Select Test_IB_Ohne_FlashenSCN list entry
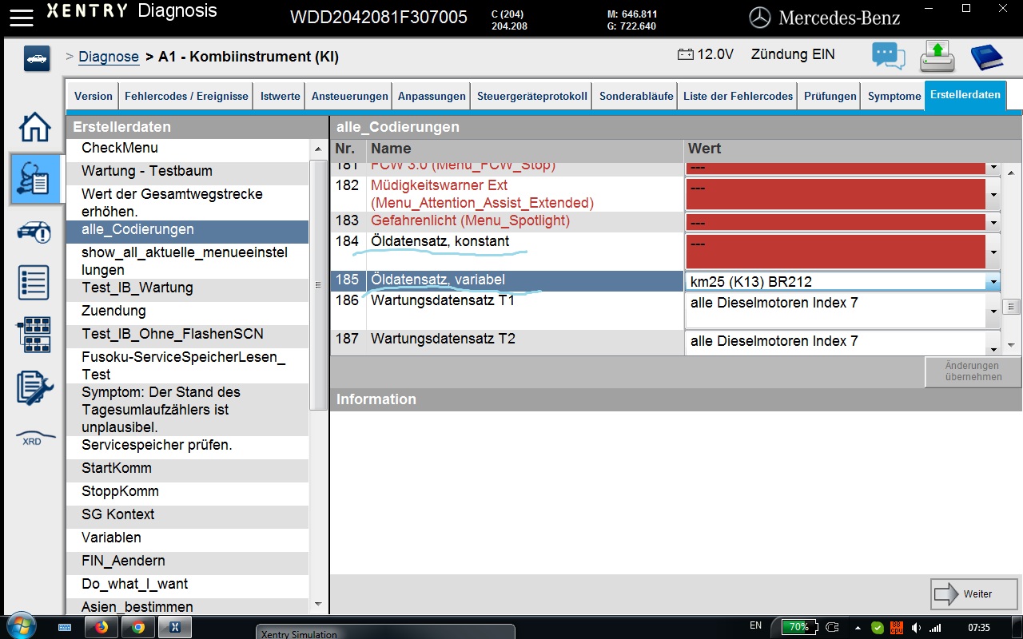The height and width of the screenshot is (639, 1023). click(187, 334)
